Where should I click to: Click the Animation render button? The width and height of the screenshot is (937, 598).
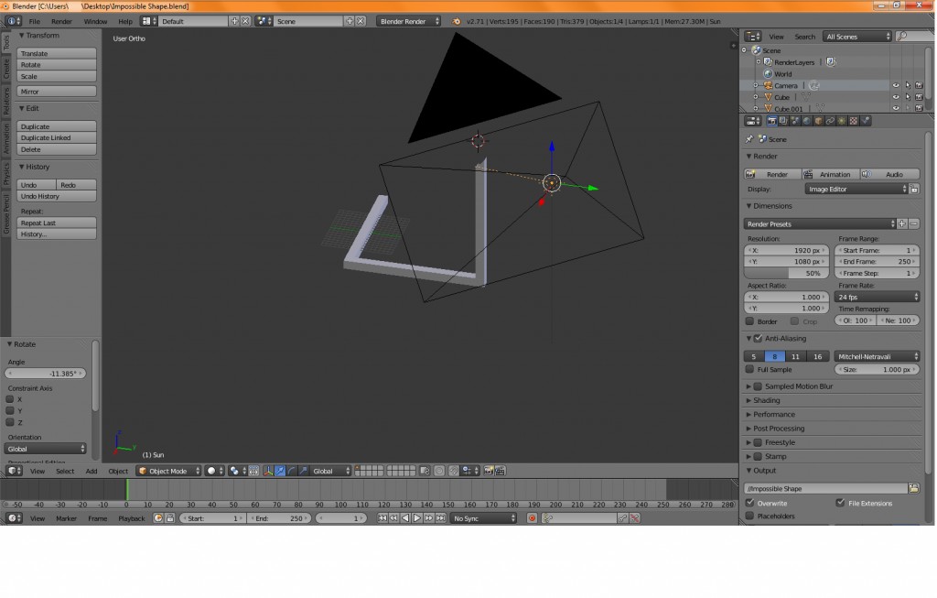(x=835, y=174)
